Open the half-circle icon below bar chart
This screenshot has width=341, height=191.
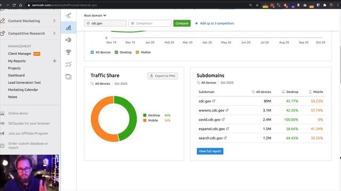tap(69, 40)
